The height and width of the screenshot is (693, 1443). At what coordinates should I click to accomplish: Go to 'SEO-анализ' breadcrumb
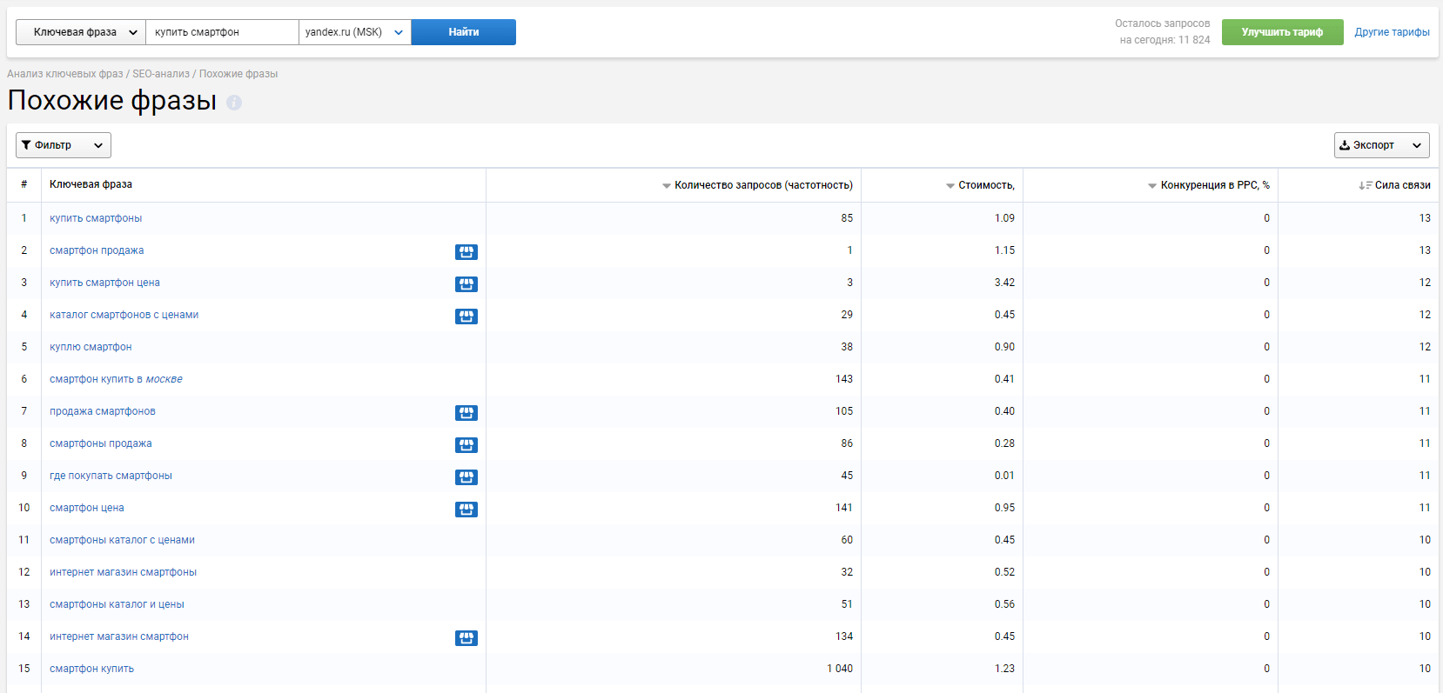click(x=161, y=74)
